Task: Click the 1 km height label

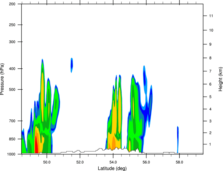Action: pyautogui.click(x=210, y=144)
